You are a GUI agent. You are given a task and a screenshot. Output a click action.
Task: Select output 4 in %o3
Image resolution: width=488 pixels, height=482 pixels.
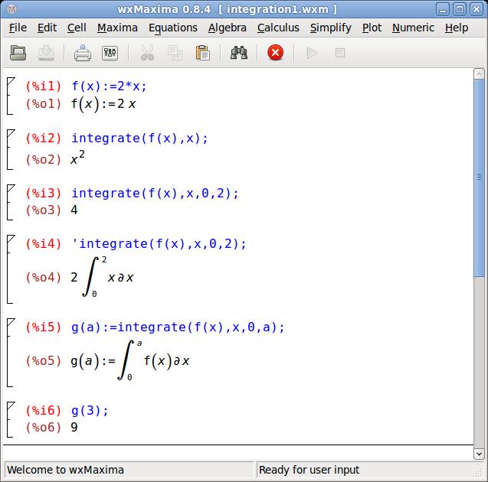pyautogui.click(x=74, y=210)
